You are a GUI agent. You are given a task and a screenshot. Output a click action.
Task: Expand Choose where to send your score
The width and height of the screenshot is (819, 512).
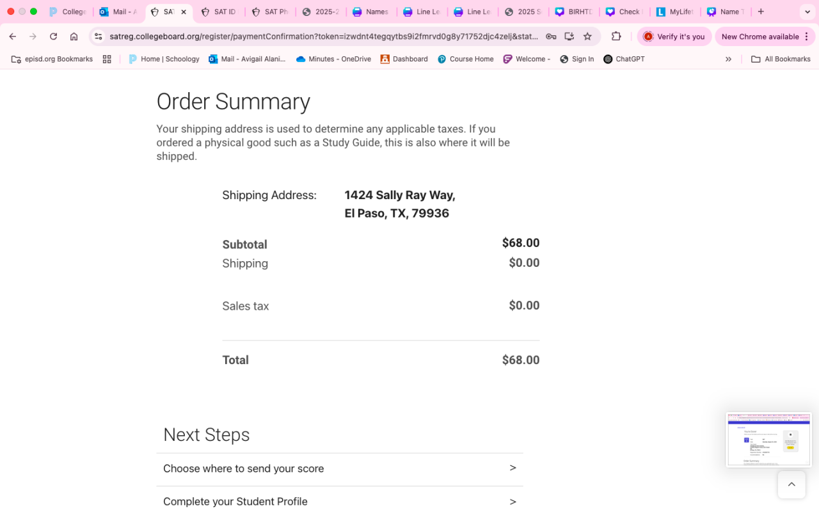[x=340, y=468]
